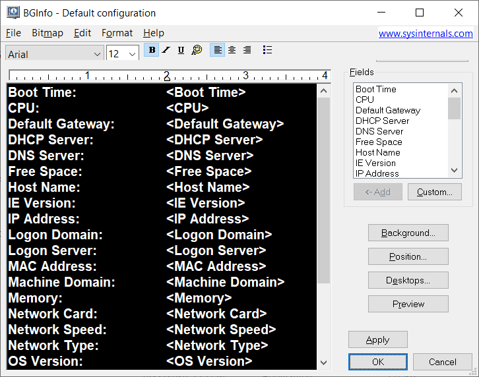479x377 pixels.
Task: Toggle italic formatting in the toolbar
Action: [166, 50]
